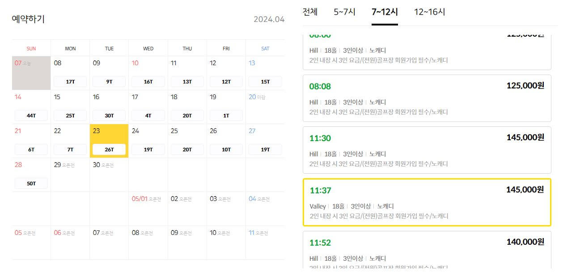Click the 4T button under April 17
The width and height of the screenshot is (580, 280).
click(x=148, y=115)
